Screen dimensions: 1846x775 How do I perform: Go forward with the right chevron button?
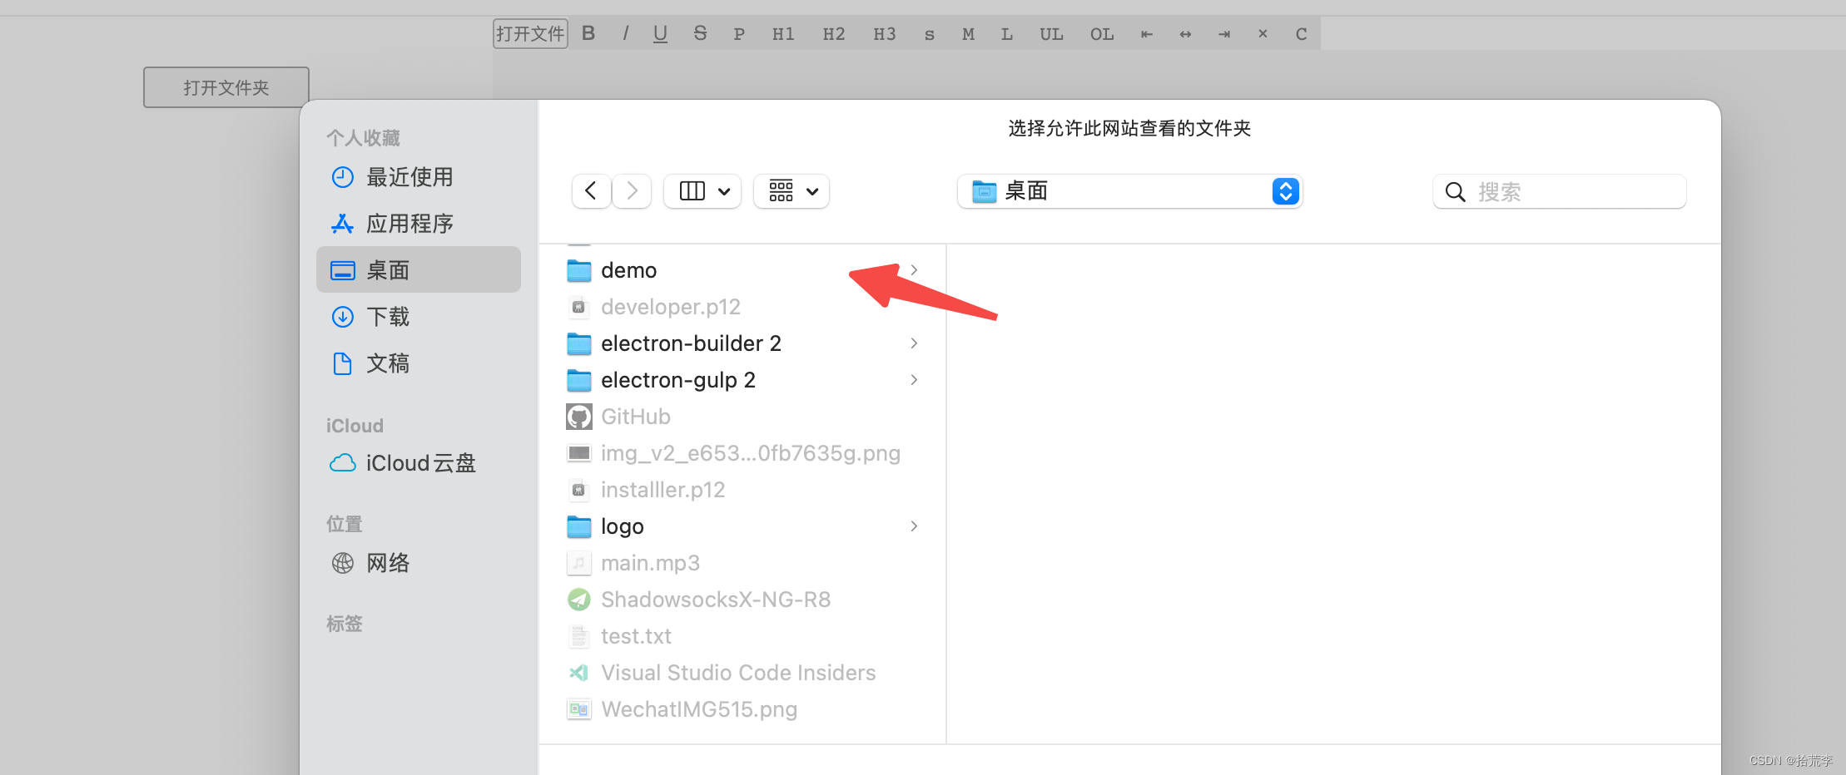tap(632, 191)
